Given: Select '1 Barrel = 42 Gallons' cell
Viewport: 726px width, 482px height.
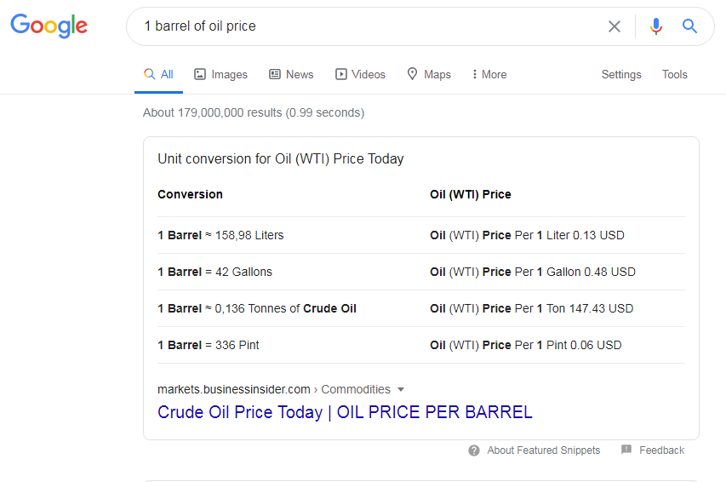Looking at the screenshot, I should tap(214, 272).
